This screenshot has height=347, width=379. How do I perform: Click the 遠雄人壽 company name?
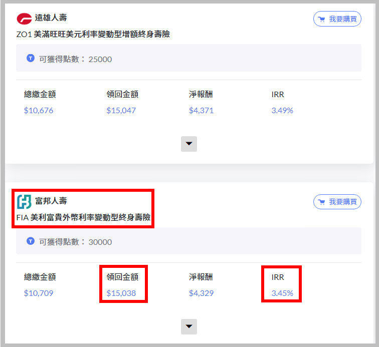(x=51, y=18)
